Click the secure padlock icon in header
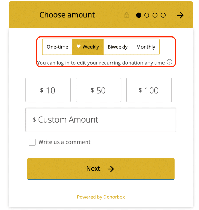The width and height of the screenshot is (199, 210). point(127,15)
